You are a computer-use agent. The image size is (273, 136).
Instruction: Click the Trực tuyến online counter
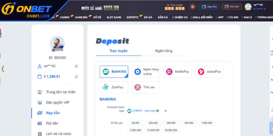pos(175,7)
